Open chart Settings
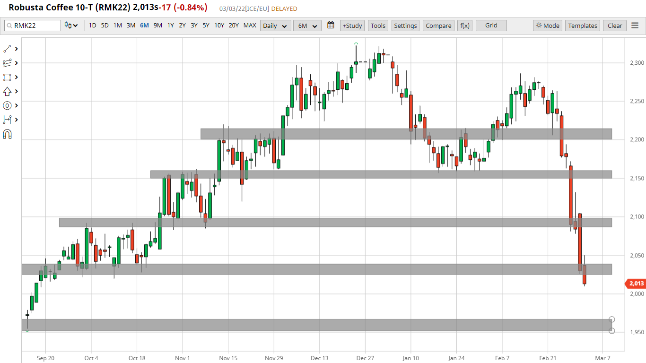Viewport: 646px width, 363px height. (405, 26)
